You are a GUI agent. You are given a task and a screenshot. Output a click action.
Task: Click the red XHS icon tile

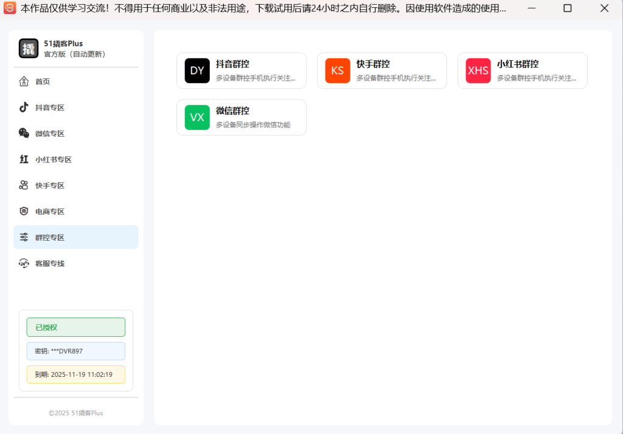tap(478, 71)
